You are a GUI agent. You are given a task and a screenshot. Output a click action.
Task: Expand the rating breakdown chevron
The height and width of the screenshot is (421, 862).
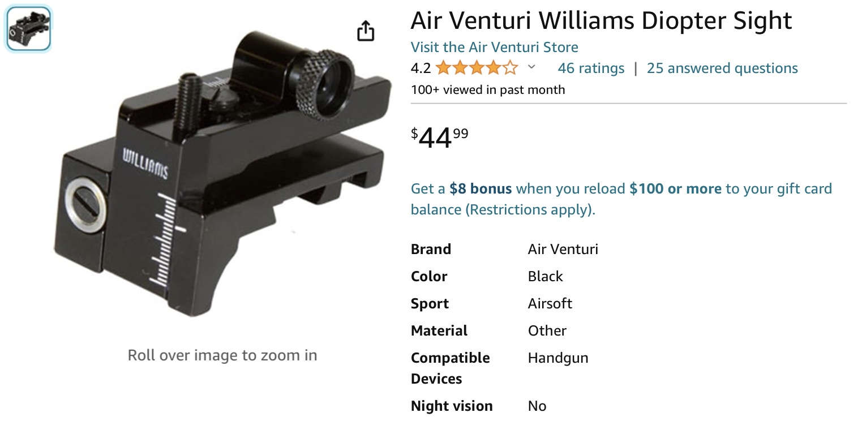pyautogui.click(x=531, y=68)
